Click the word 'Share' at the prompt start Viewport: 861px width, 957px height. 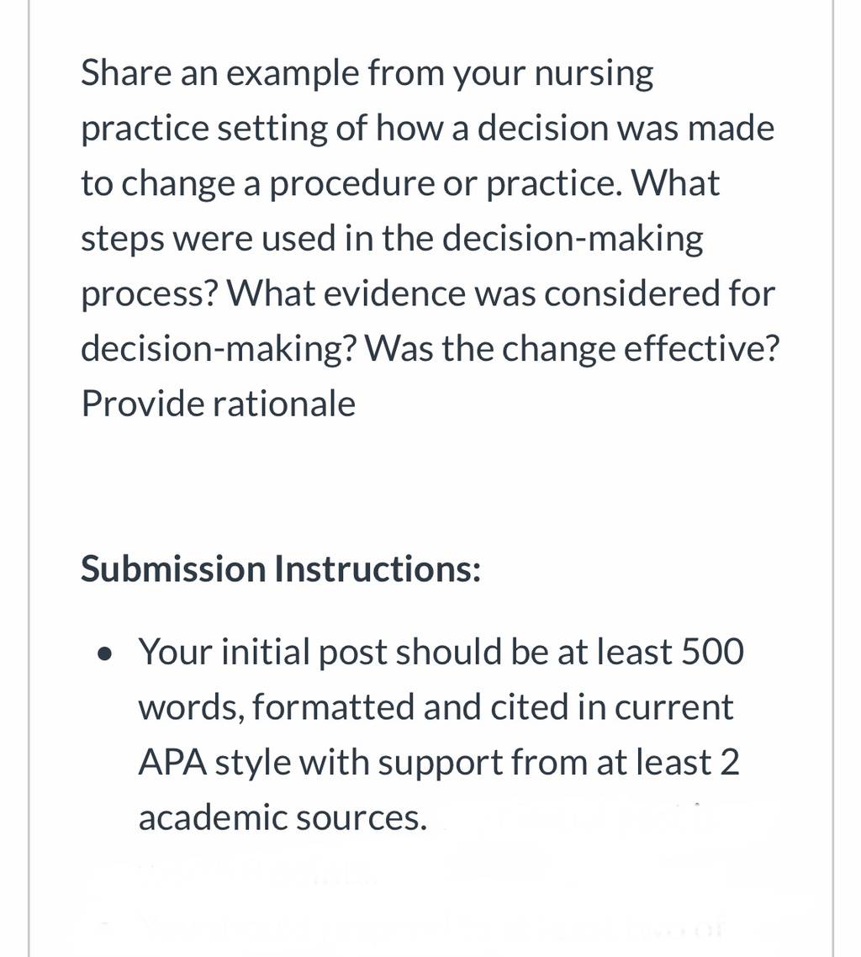pyautogui.click(x=126, y=72)
